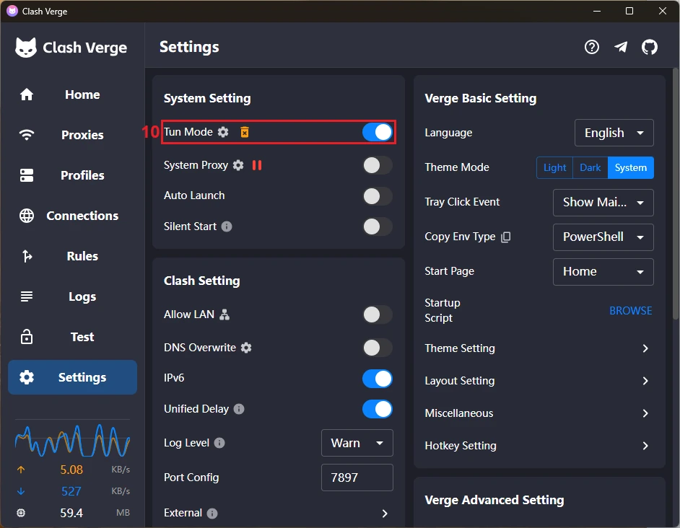Turn off the IPv6 toggle

pos(378,379)
